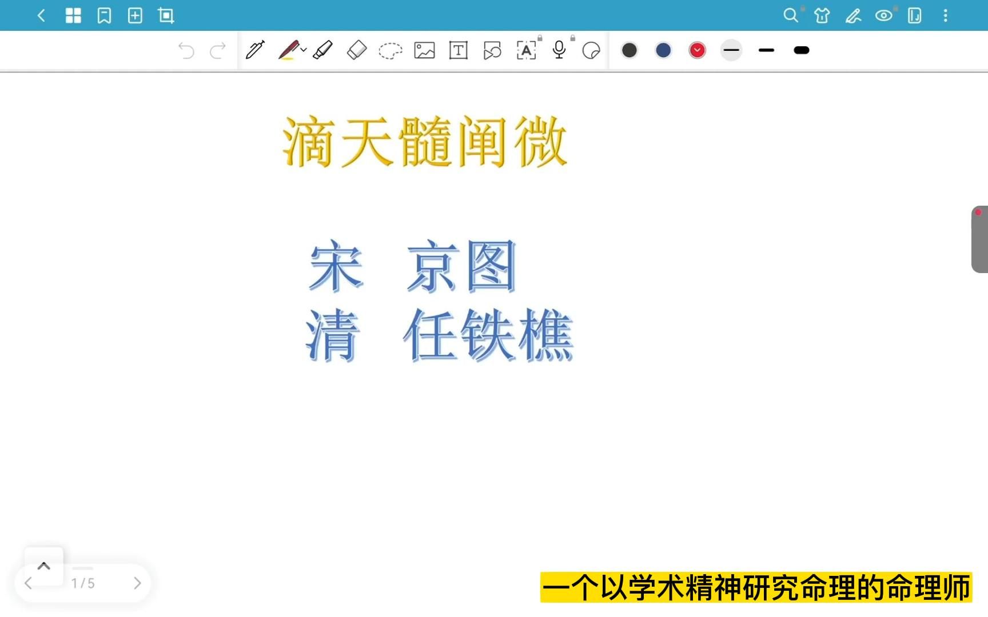This screenshot has width=988, height=617.
Task: Open the theme shirt icon
Action: pos(822,15)
